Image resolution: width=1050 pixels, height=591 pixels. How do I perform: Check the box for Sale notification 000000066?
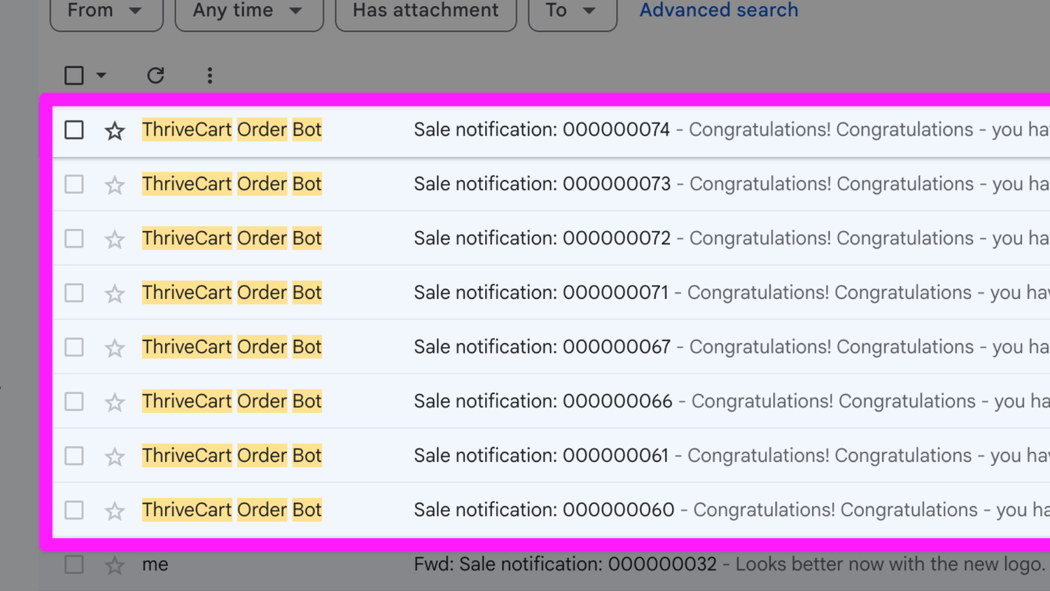[74, 402]
